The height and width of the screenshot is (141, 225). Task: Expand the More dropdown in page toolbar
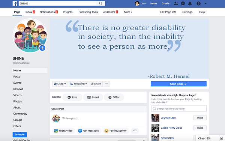[x=128, y=12]
